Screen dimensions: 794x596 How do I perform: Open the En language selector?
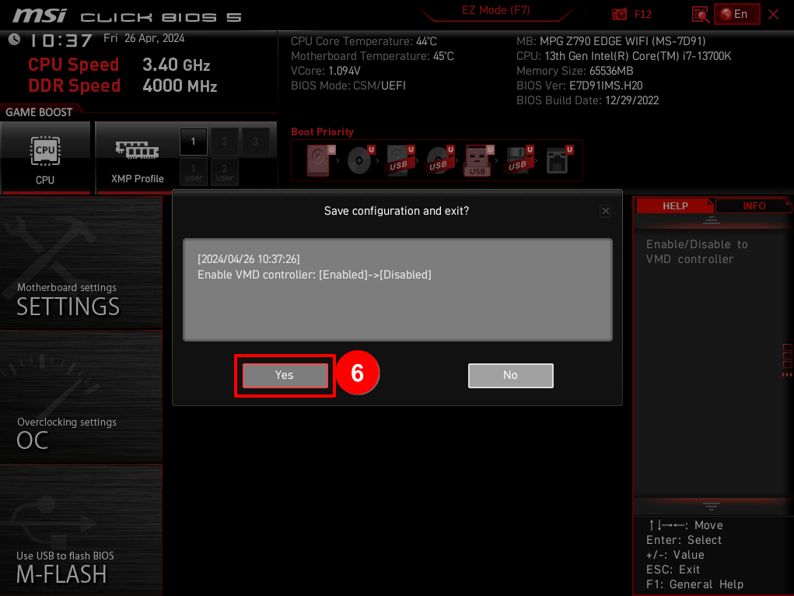tap(736, 14)
